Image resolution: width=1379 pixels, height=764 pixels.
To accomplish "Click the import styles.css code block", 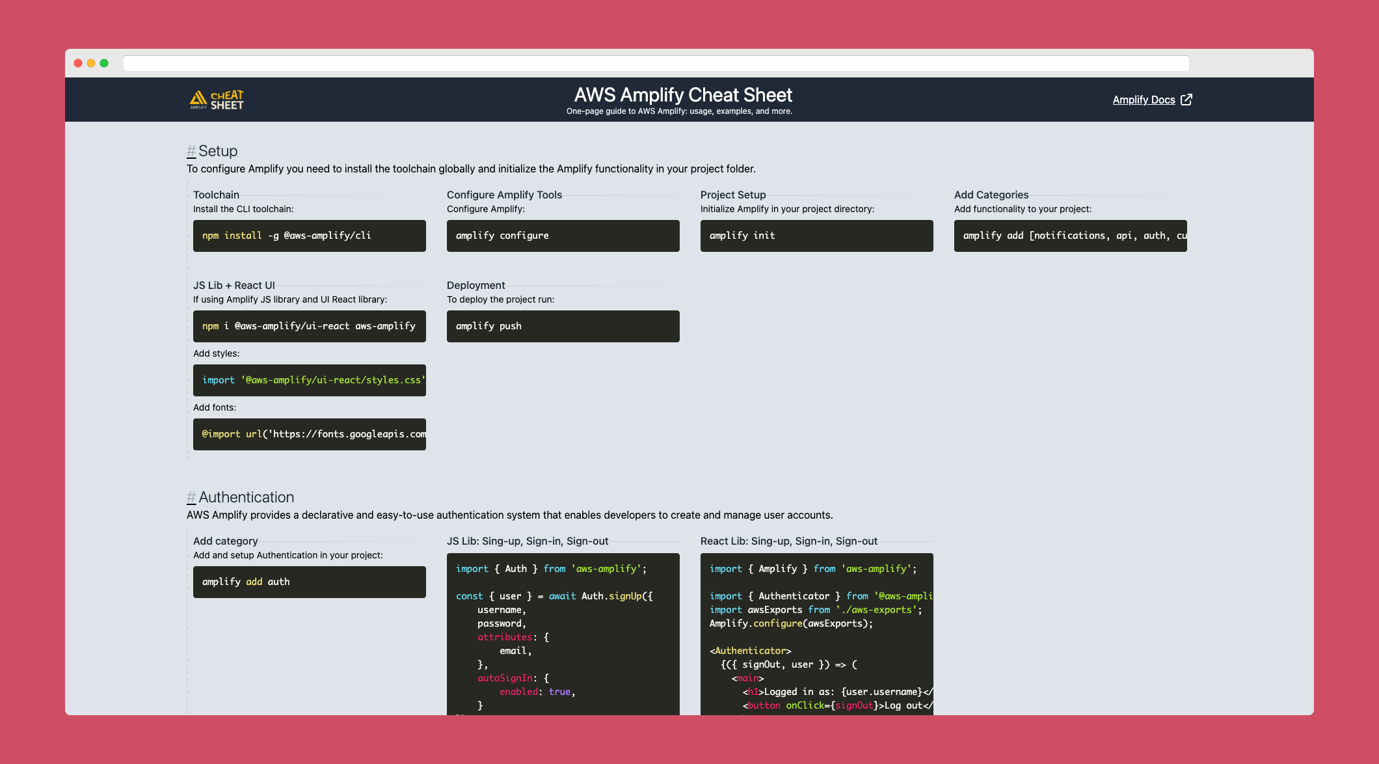I will pyautogui.click(x=310, y=380).
